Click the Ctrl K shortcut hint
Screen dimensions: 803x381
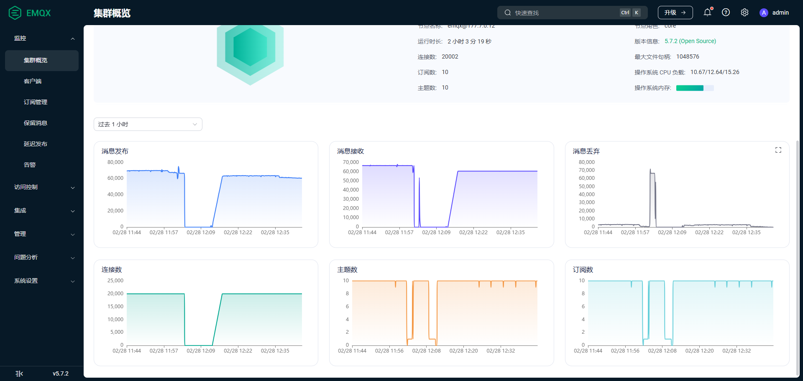click(x=630, y=13)
